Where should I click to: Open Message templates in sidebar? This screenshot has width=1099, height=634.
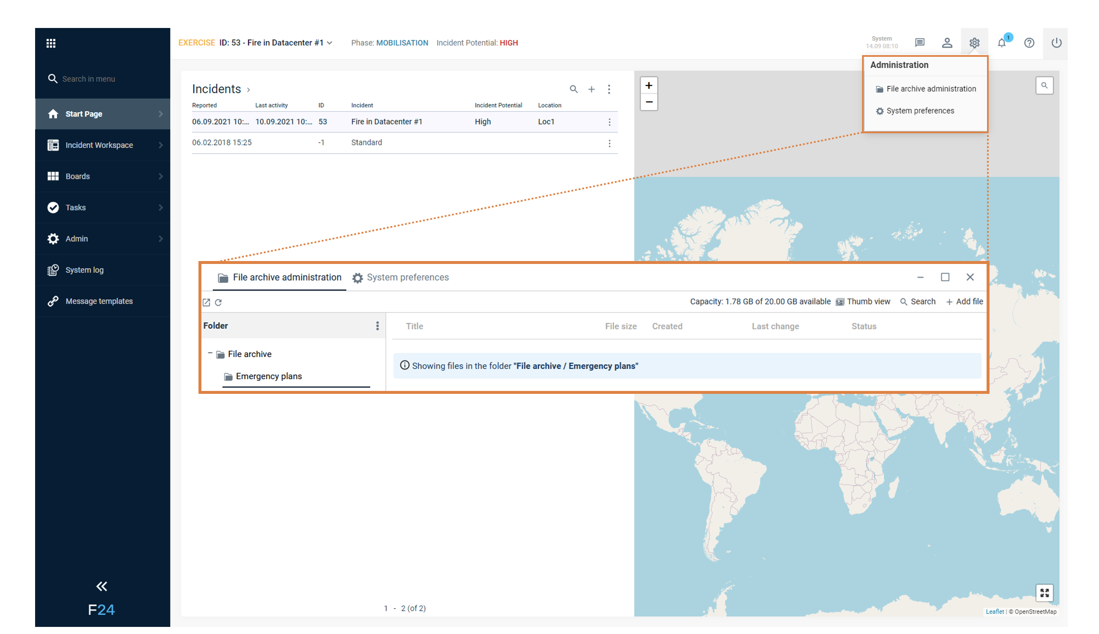click(103, 301)
